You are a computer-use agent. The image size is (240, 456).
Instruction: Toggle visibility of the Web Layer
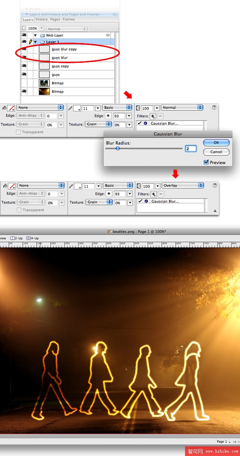[24, 35]
